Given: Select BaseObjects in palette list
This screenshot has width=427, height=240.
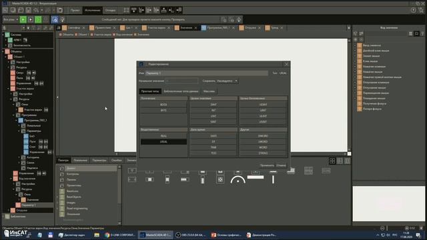Looking at the screenshot, I should coord(74,197).
